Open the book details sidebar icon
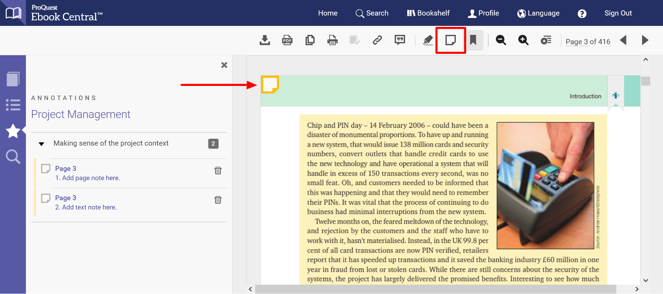 click(13, 79)
